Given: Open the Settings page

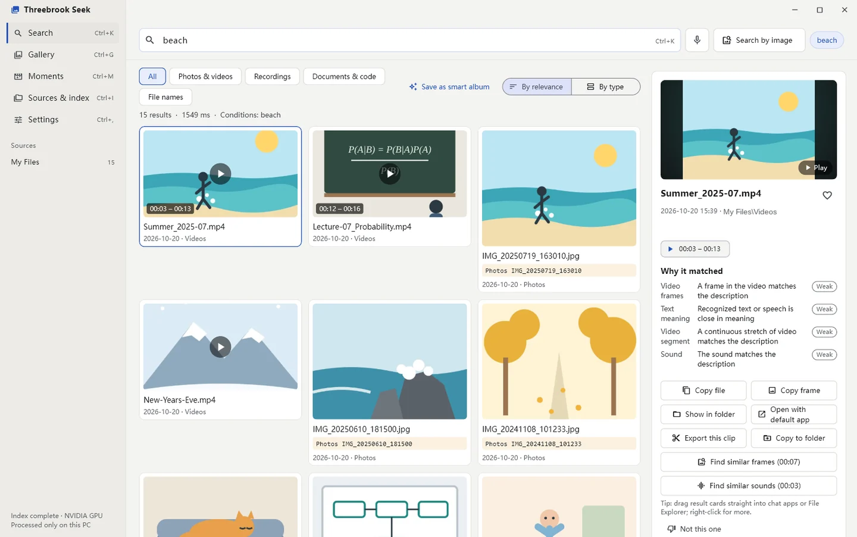Looking at the screenshot, I should [x=63, y=120].
